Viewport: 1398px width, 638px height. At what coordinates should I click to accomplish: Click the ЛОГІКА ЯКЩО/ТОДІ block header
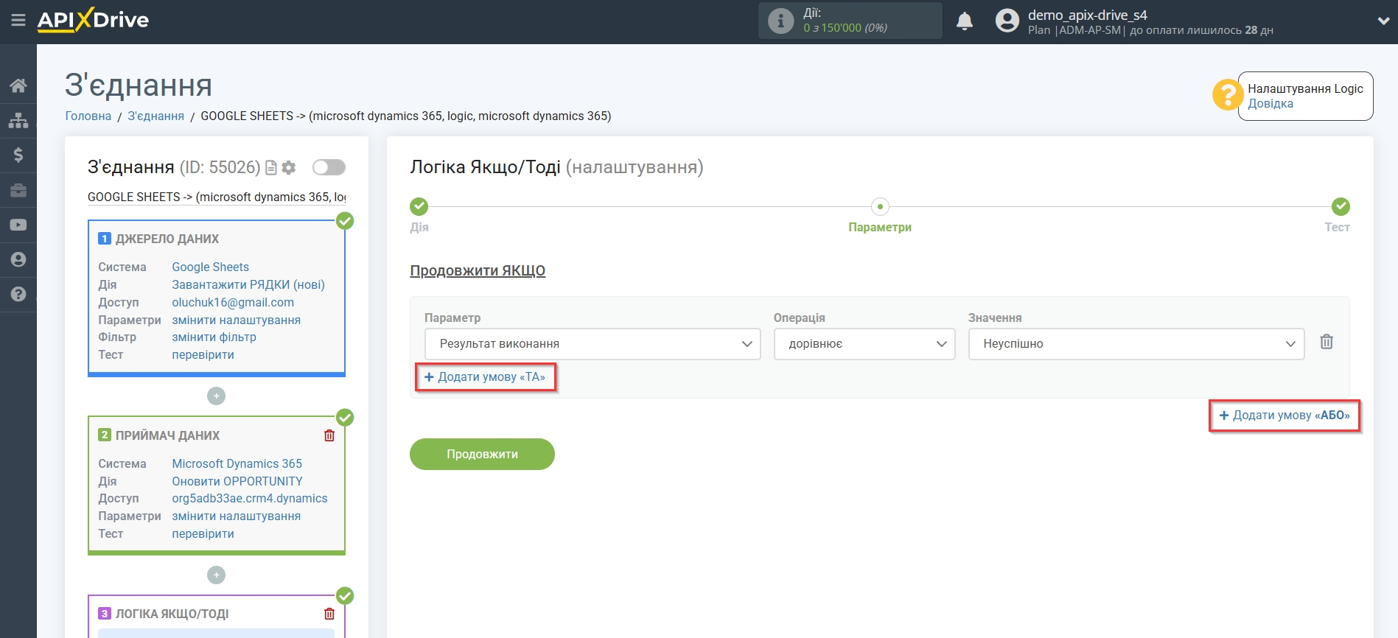coord(172,614)
